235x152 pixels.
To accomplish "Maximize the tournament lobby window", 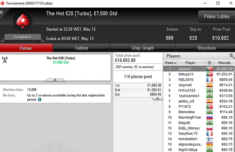I will point(218,3).
